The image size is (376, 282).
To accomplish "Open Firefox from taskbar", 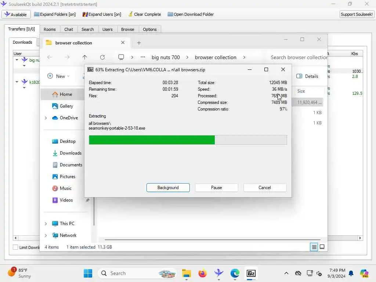I will point(203,273).
